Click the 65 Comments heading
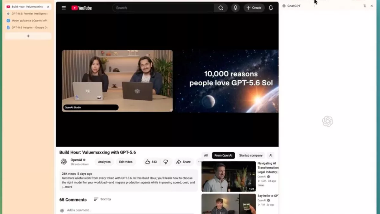380x214 pixels. (73, 200)
